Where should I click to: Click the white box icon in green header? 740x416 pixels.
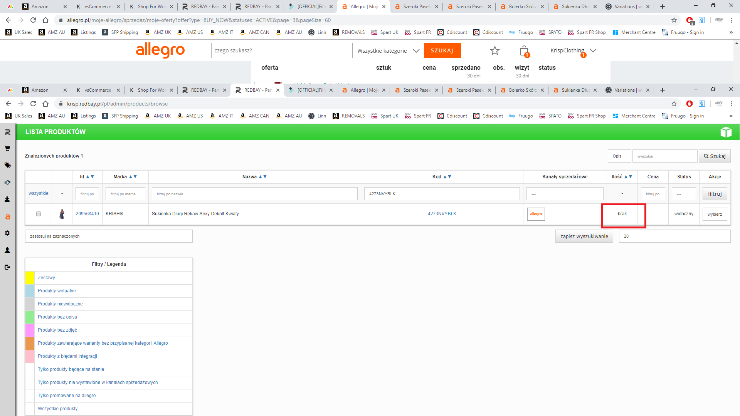tap(726, 132)
